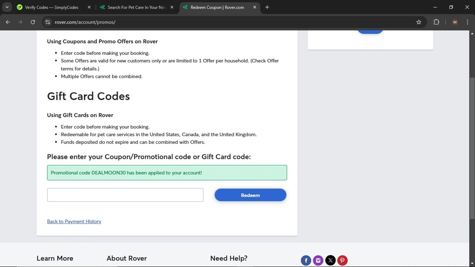Bookmark this page with the star icon
Screen dimensions: 475x267
(x=419, y=22)
